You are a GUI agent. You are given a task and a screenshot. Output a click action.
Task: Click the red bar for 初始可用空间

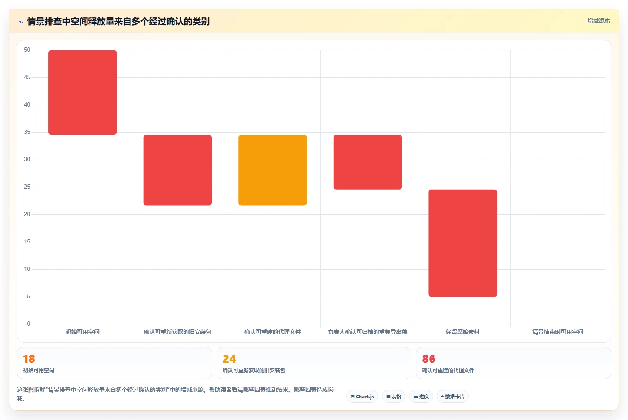(x=83, y=93)
